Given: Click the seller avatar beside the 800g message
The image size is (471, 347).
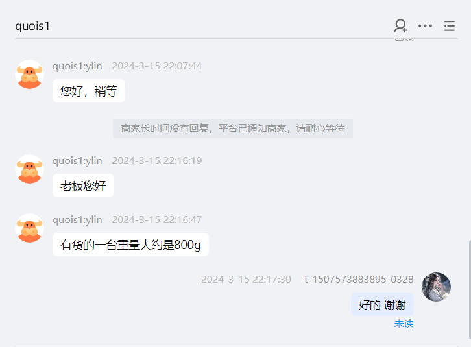Looking at the screenshot, I should coord(29,228).
